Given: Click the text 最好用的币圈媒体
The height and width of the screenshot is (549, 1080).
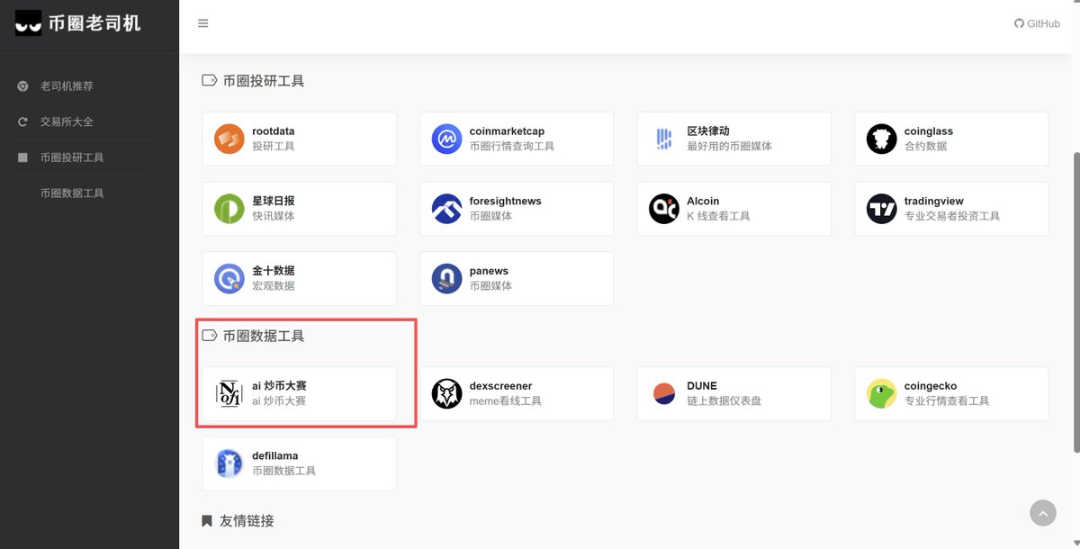Looking at the screenshot, I should 730,146.
